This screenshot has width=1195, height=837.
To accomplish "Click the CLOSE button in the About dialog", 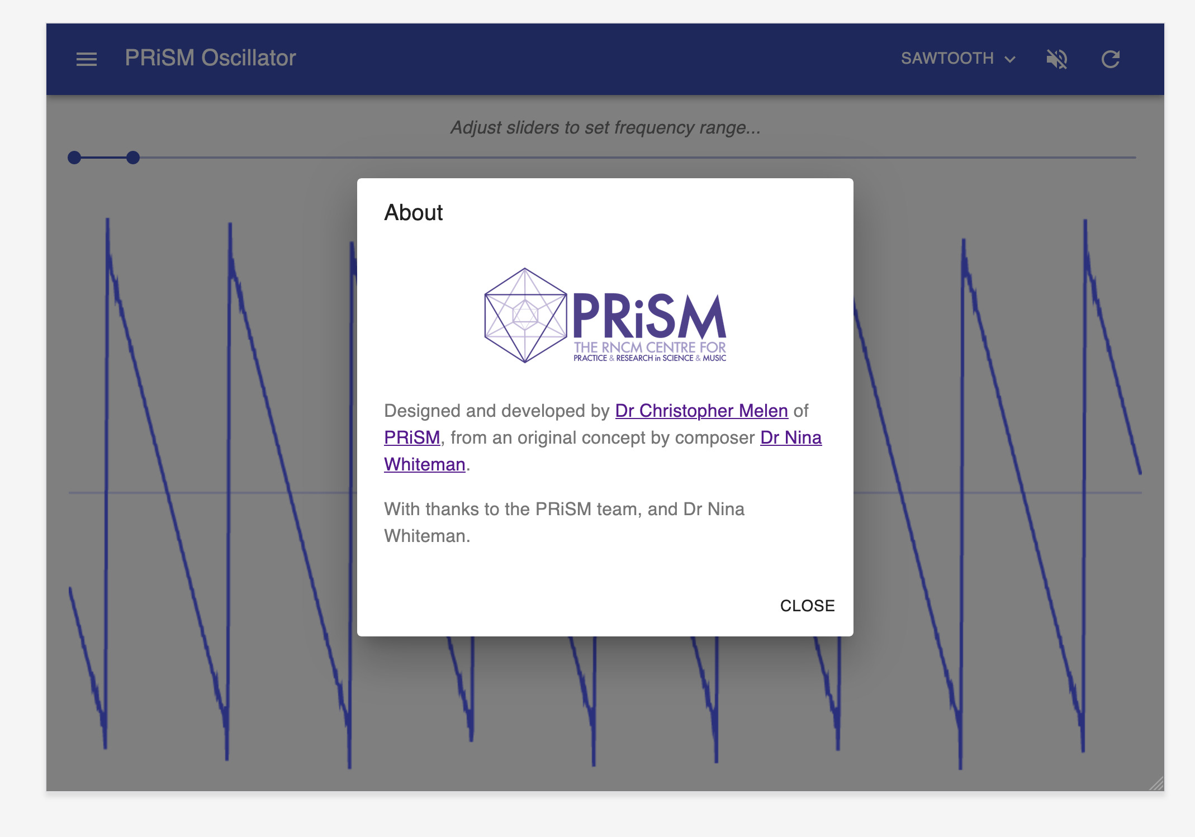I will (x=807, y=605).
